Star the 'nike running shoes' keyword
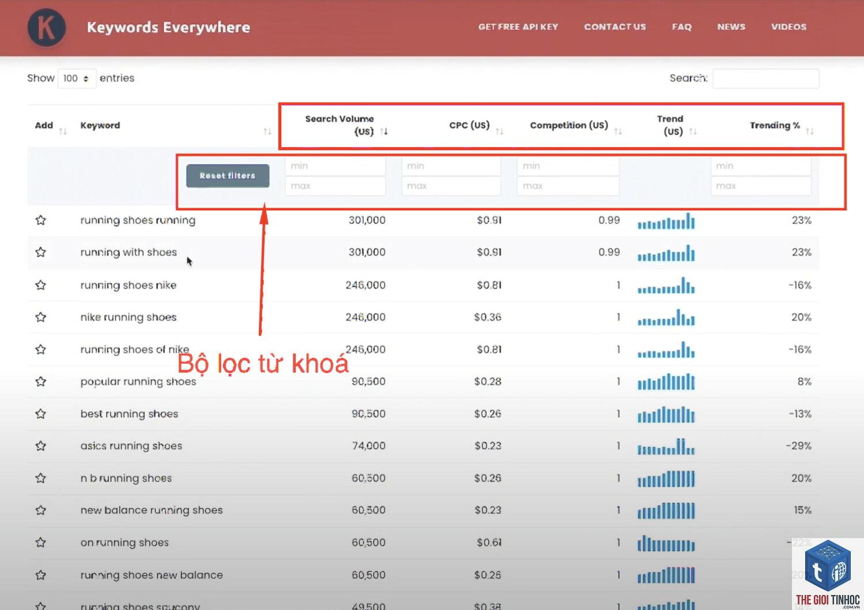 click(40, 317)
